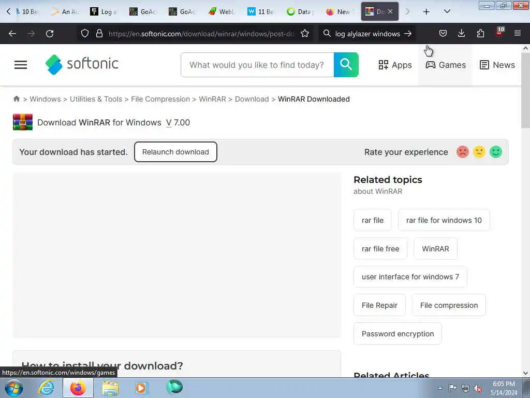Viewport: 530px width, 398px height.
Task: Open Softonic hamburger side menu
Action: pos(21,65)
